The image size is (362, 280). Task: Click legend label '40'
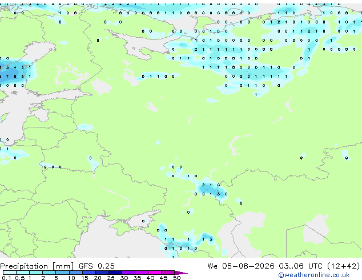click(150, 278)
